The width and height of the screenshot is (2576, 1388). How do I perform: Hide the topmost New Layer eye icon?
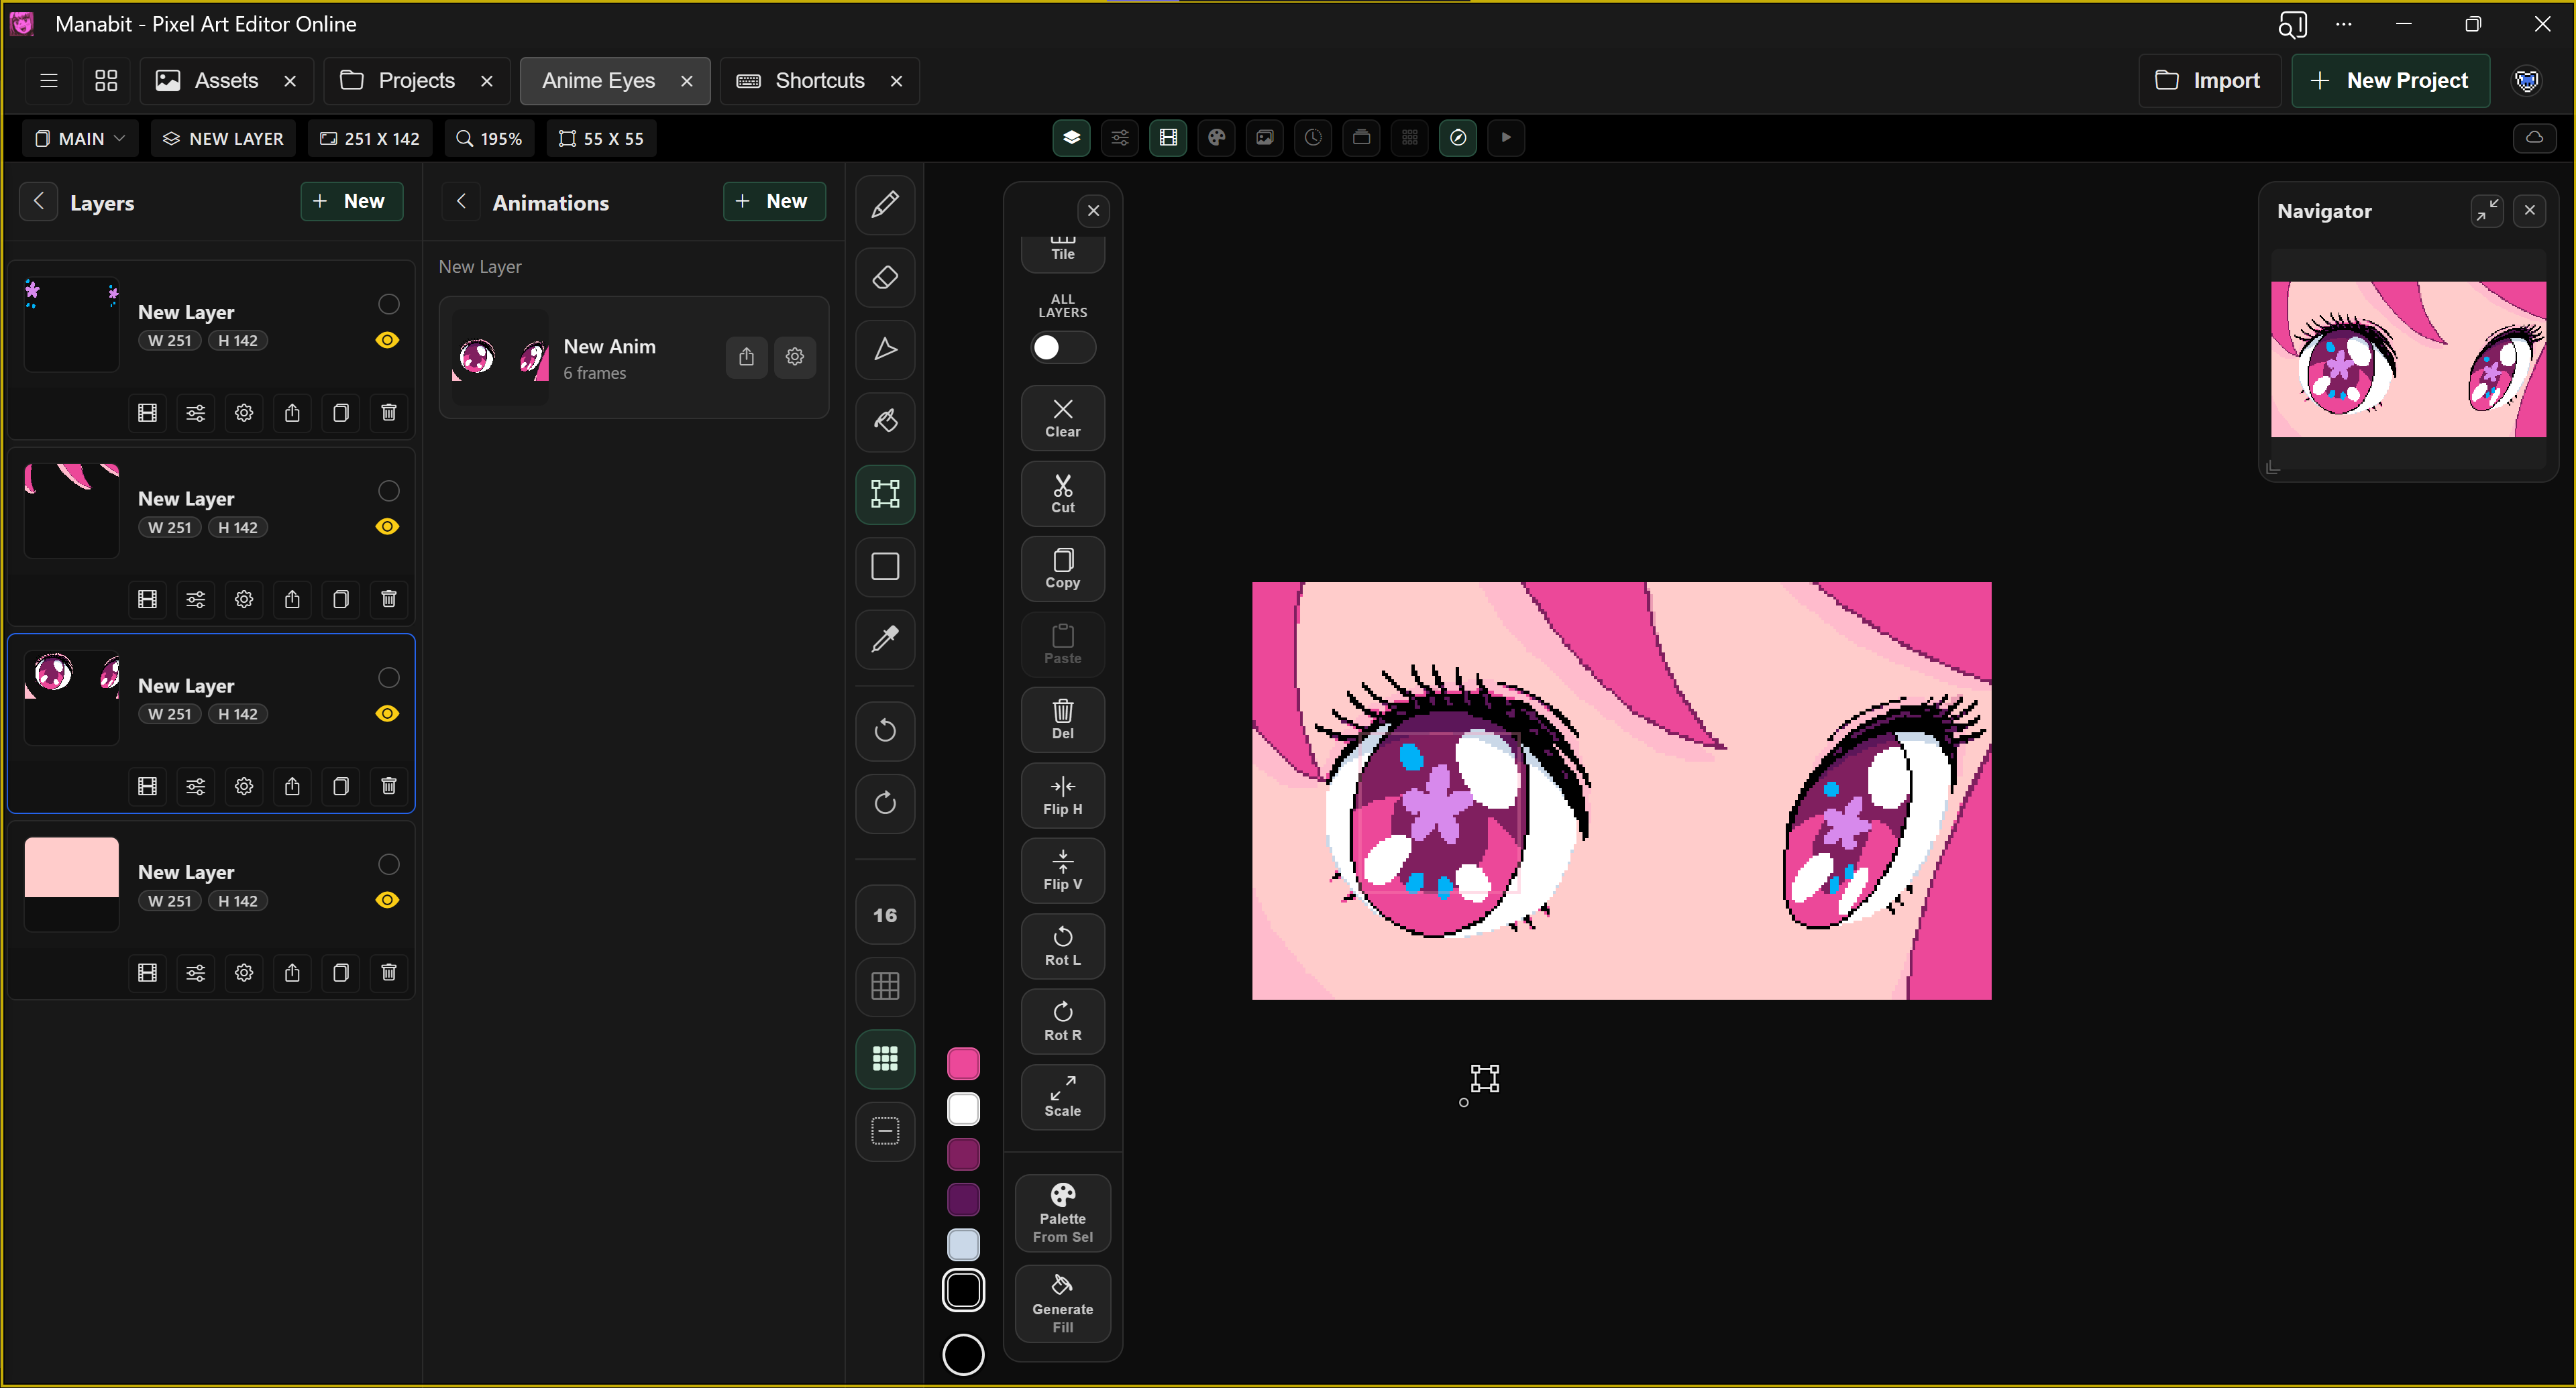pyautogui.click(x=387, y=340)
